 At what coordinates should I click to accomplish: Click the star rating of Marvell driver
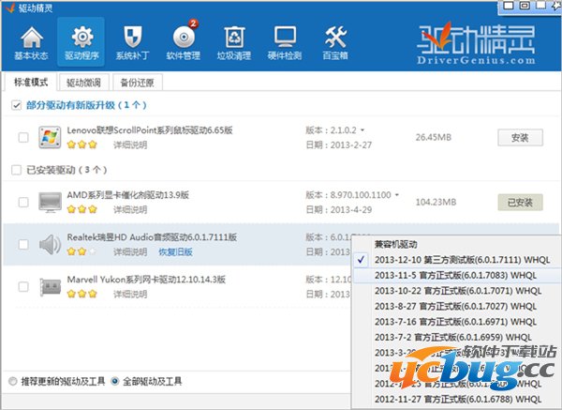click(82, 294)
